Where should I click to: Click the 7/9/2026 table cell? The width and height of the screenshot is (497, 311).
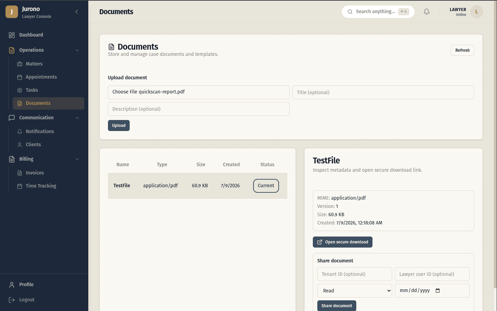click(x=230, y=185)
